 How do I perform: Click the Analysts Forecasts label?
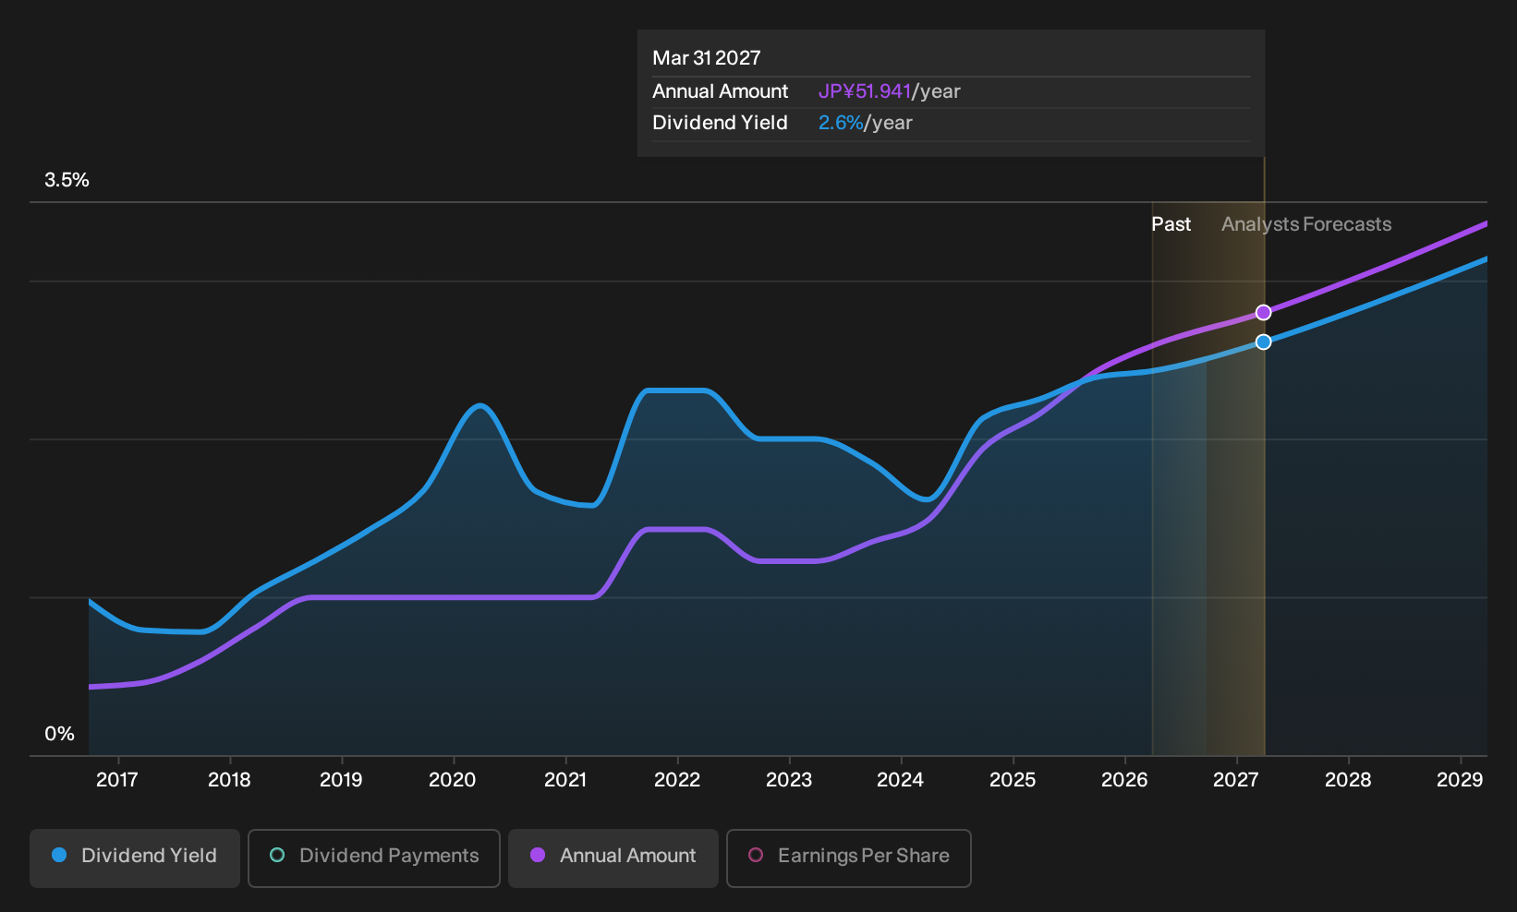tap(1306, 224)
